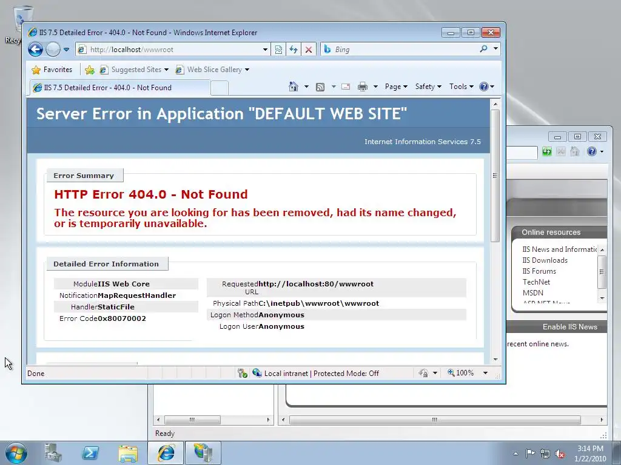
Task: Open the Tools menu
Action: tap(462, 87)
